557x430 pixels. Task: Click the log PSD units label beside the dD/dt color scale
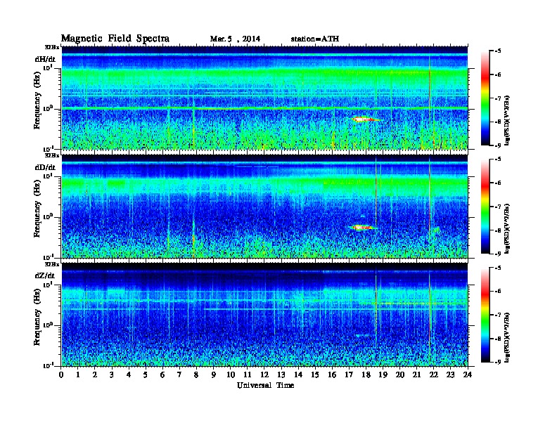(507, 228)
